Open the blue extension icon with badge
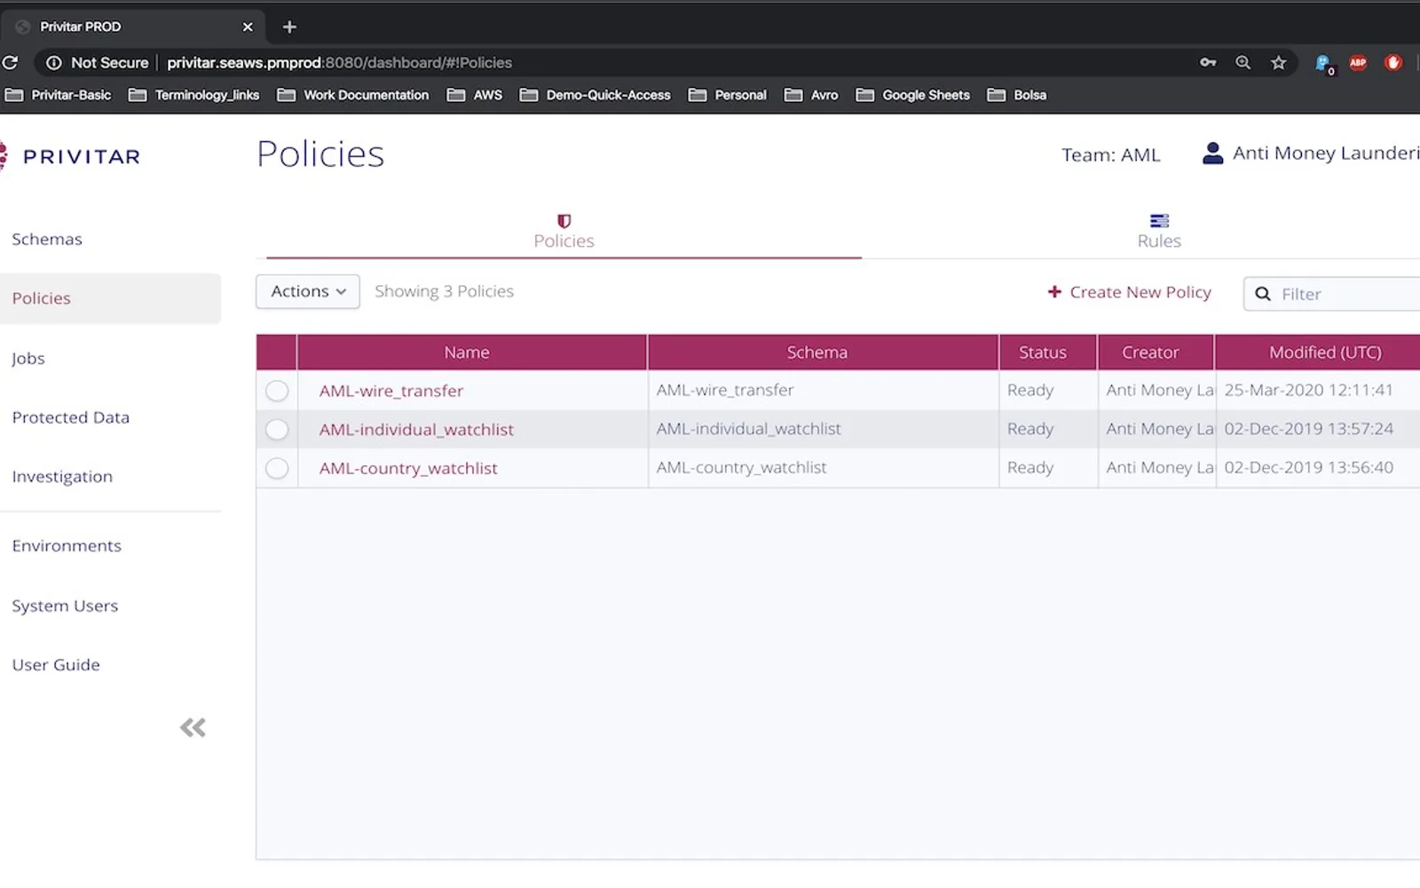 pos(1323,63)
